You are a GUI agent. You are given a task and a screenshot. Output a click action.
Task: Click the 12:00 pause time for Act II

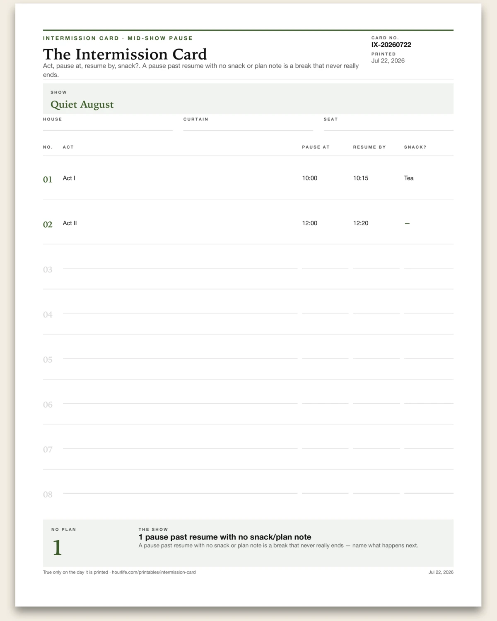click(x=310, y=223)
